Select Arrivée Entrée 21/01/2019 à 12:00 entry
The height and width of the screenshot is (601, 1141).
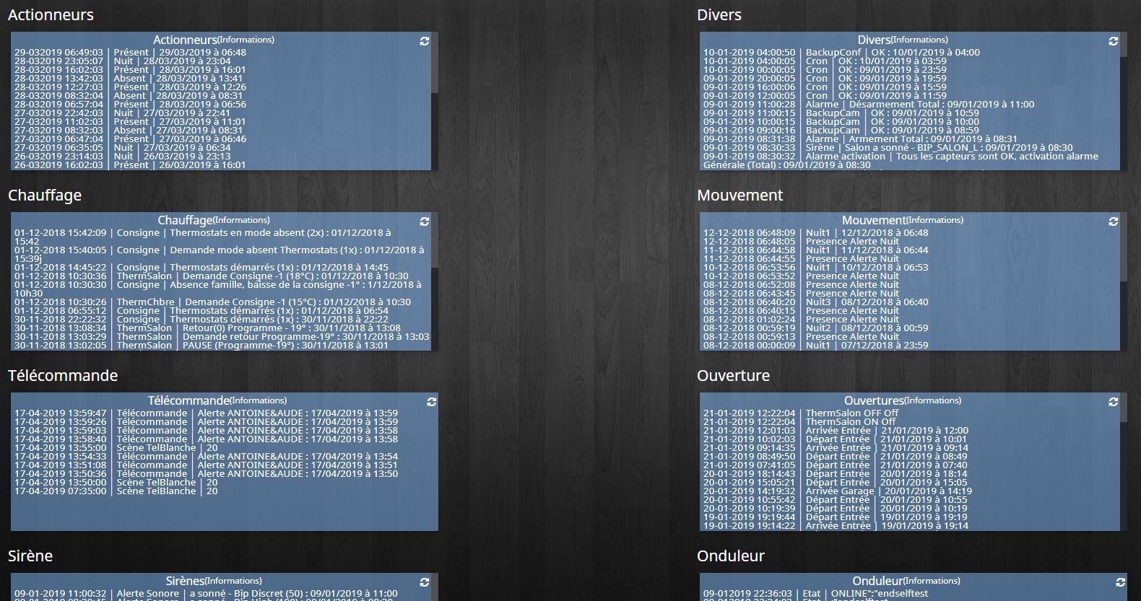tap(836, 431)
